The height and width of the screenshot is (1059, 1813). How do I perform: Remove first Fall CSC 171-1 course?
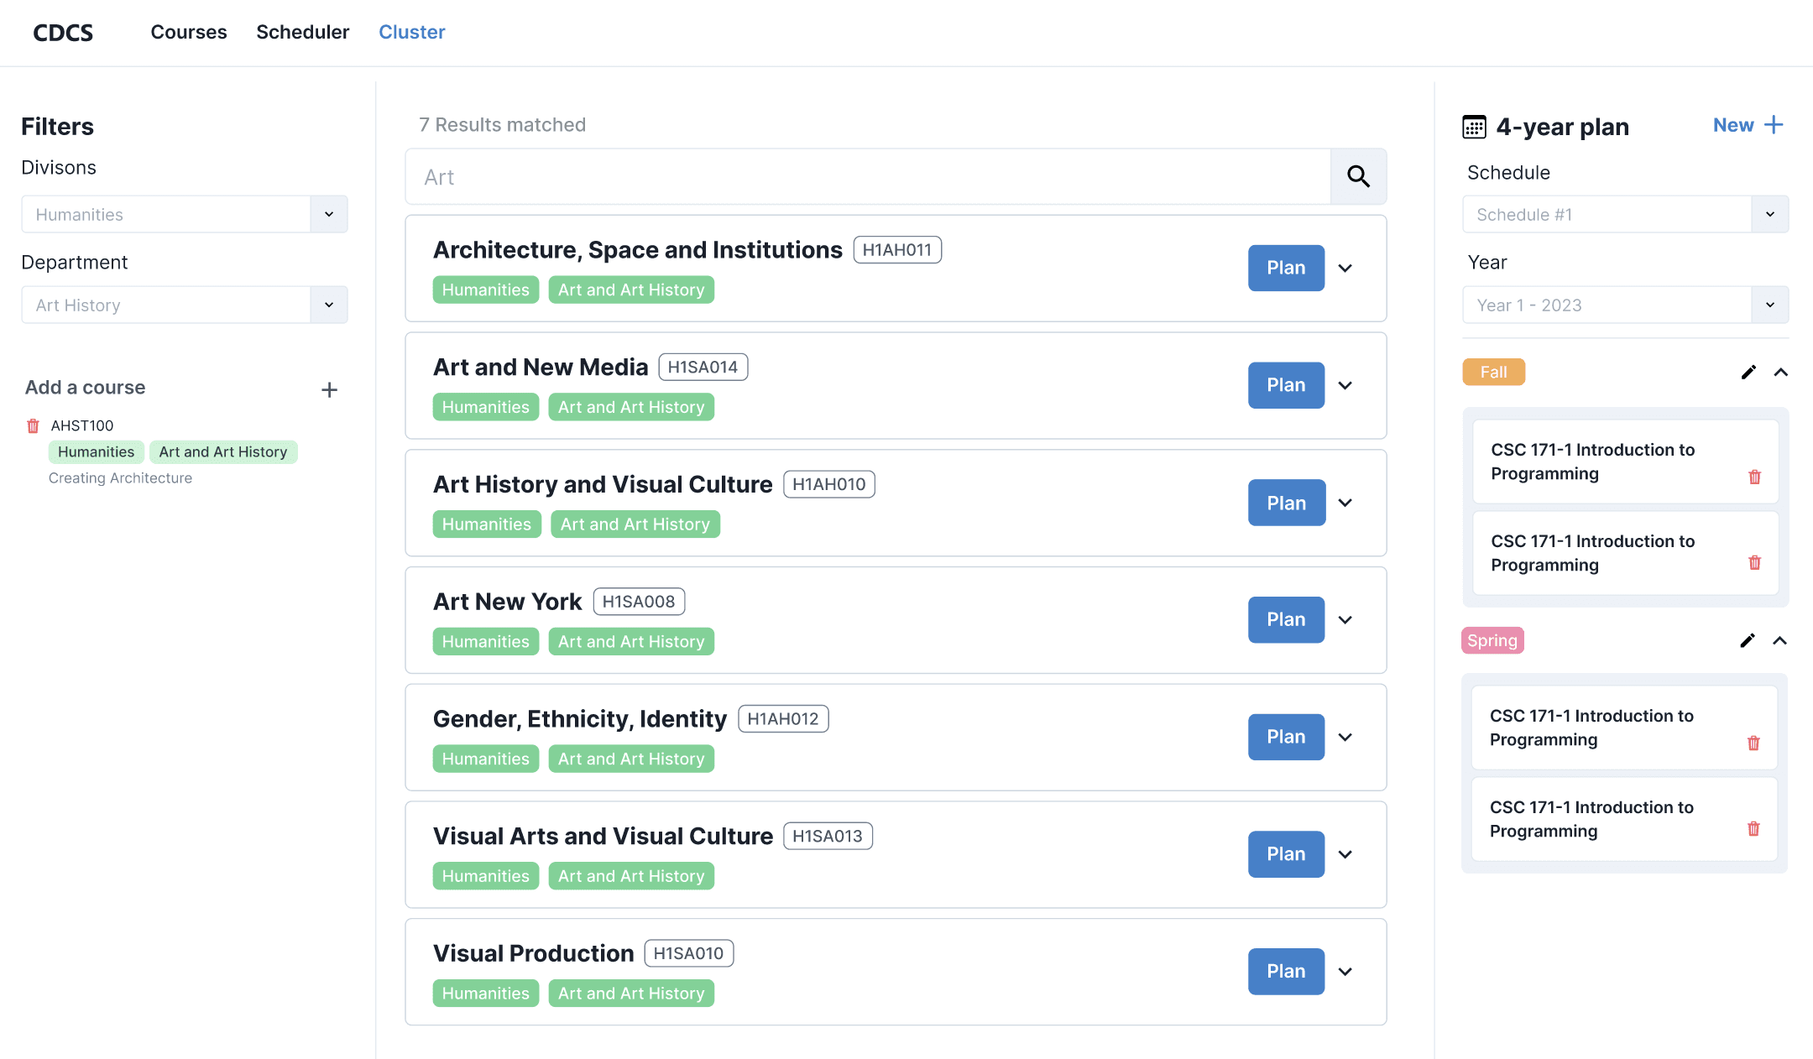pos(1754,477)
